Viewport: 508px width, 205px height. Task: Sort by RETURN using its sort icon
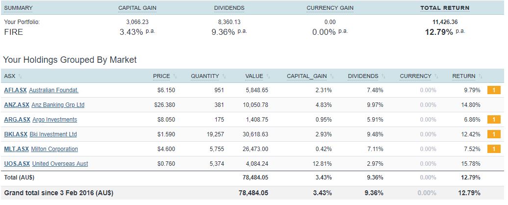point(481,77)
